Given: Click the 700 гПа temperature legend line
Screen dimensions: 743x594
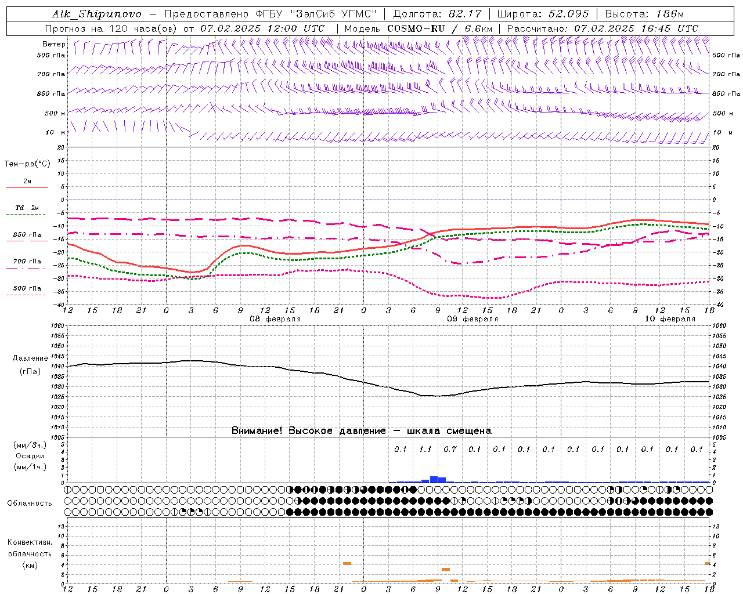Looking at the screenshot, I should pos(26,268).
